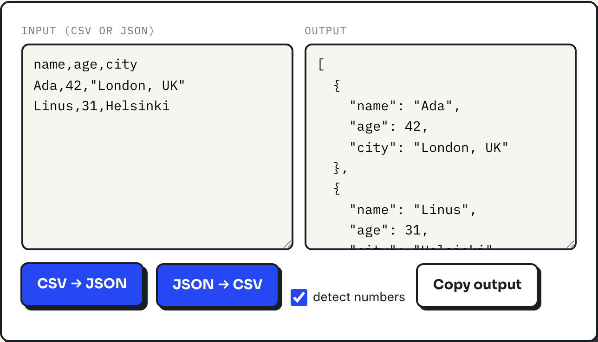Click the 'name,age,city' header line
The width and height of the screenshot is (598, 342).
coord(85,64)
